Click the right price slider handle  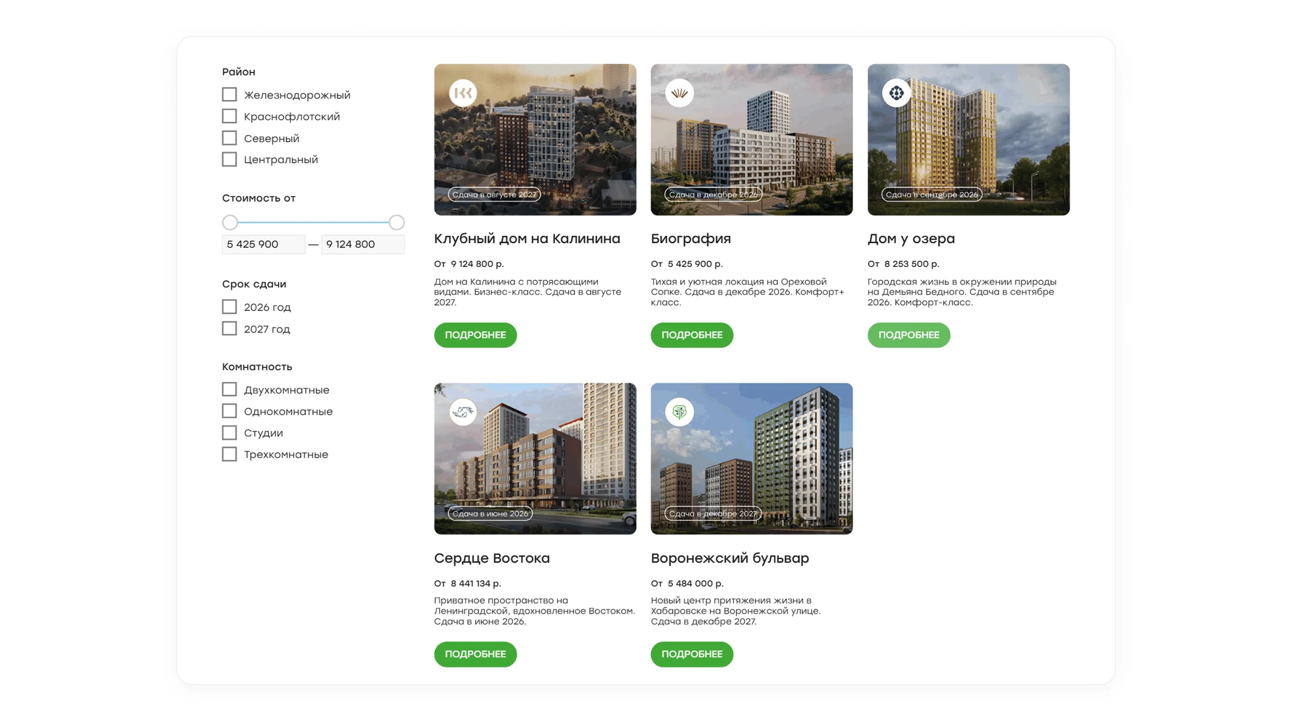396,222
